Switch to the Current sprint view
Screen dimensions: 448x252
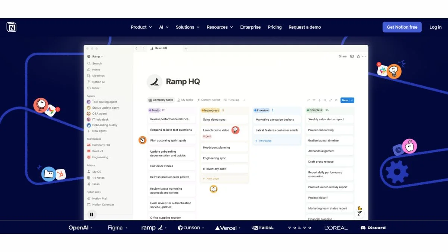point(209,100)
